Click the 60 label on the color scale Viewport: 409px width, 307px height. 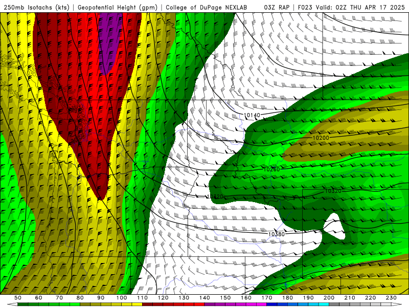pyautogui.click(x=38, y=298)
